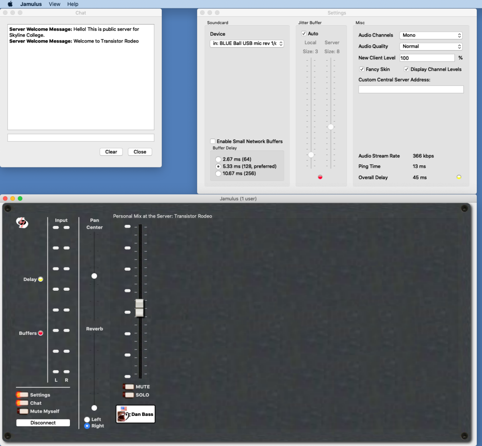The width and height of the screenshot is (482, 446).
Task: Enable Small Network Buffers
Action: pyautogui.click(x=213, y=141)
